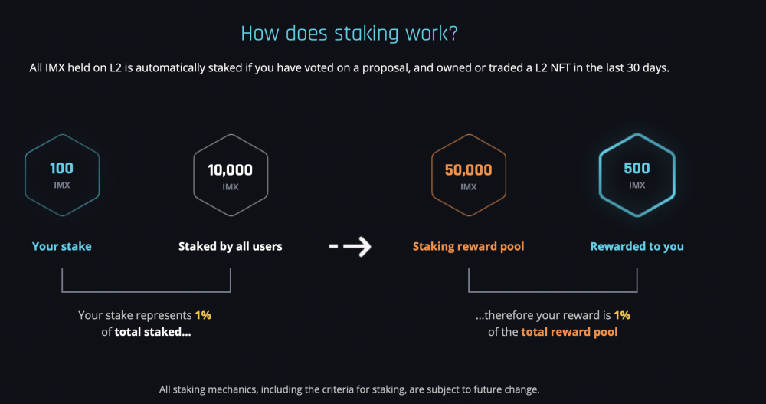The image size is (766, 404).
Task: Select the 'Your stake' label
Action: (61, 246)
